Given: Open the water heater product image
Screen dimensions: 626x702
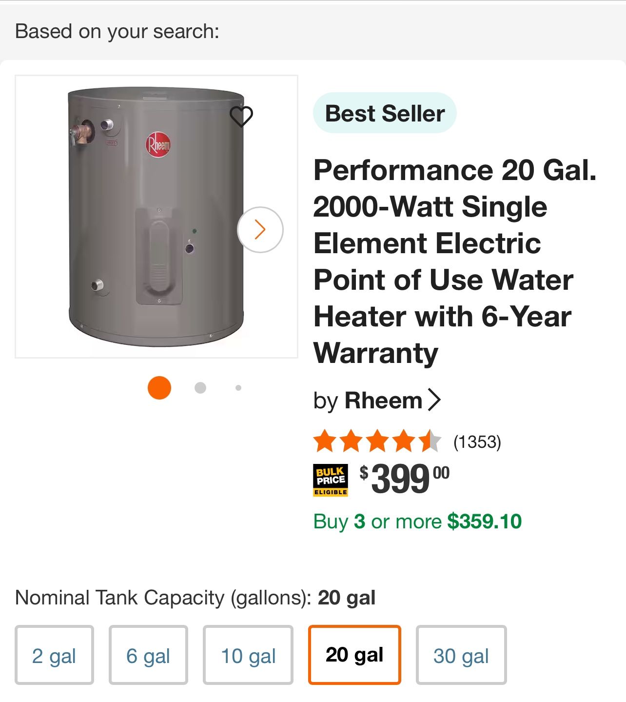Looking at the screenshot, I should 156,217.
